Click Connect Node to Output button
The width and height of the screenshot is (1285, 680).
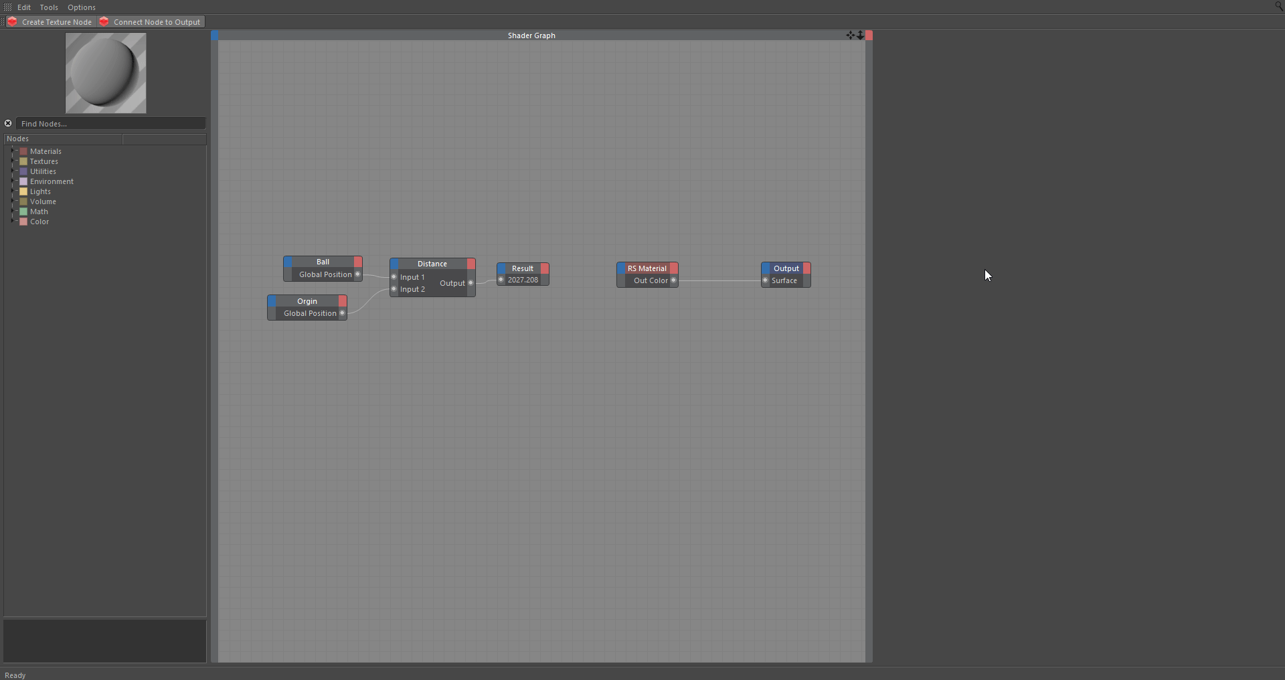pos(151,22)
